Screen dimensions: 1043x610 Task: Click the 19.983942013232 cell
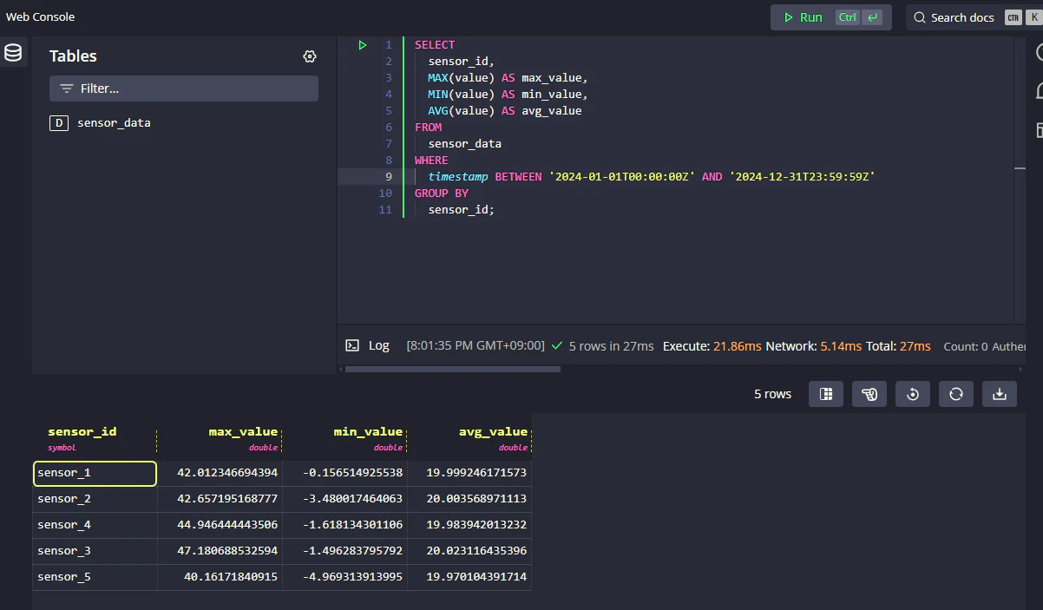click(469, 526)
